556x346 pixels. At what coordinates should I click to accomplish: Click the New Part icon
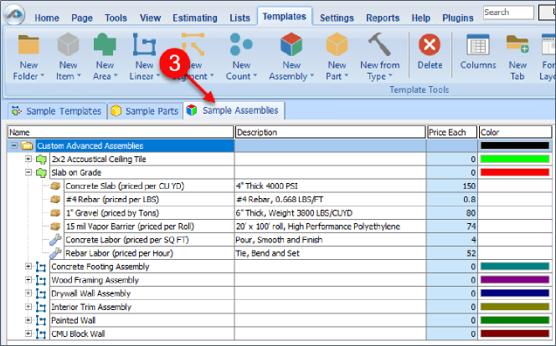coord(337,44)
